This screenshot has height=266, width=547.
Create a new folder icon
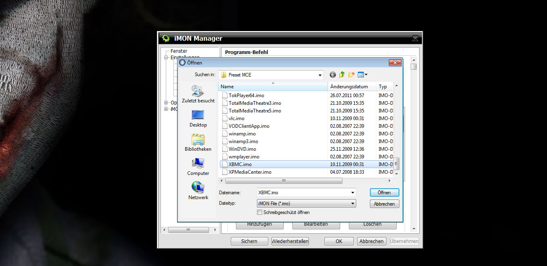click(x=351, y=75)
